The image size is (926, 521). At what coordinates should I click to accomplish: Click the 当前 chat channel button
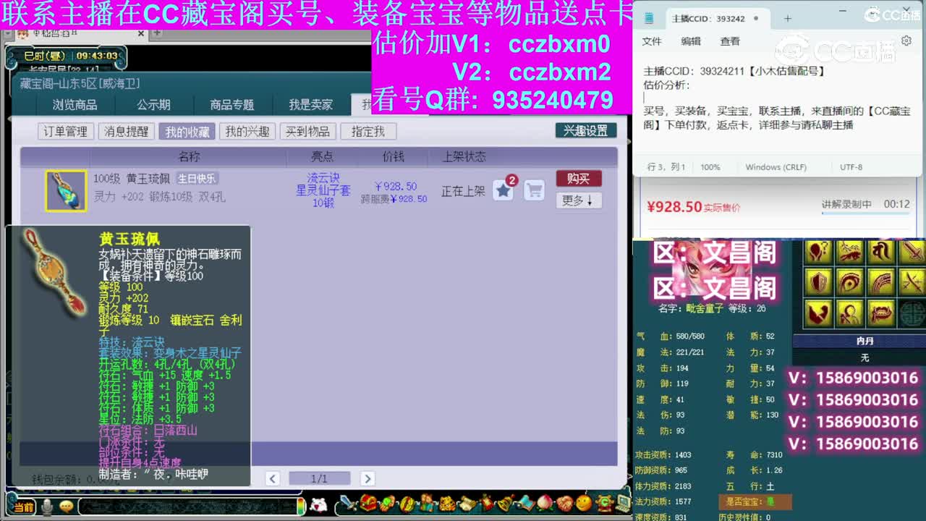click(22, 507)
